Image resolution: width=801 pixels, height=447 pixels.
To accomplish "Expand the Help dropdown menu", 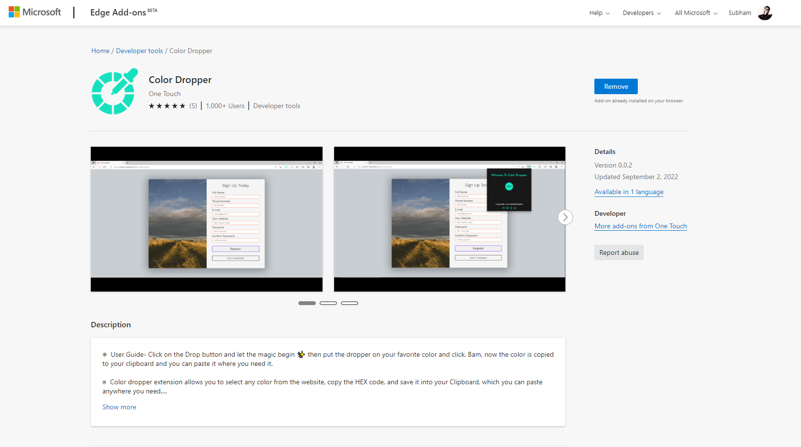I will 600,13.
